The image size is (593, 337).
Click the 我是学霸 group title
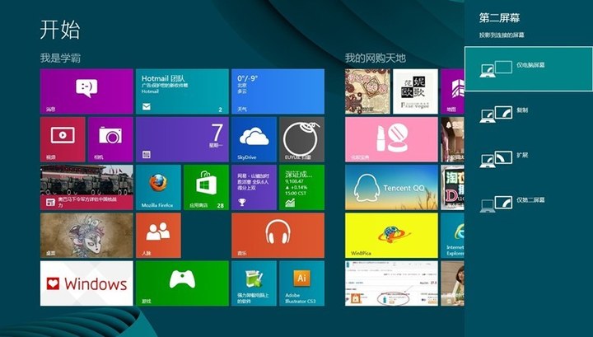[x=60, y=59]
